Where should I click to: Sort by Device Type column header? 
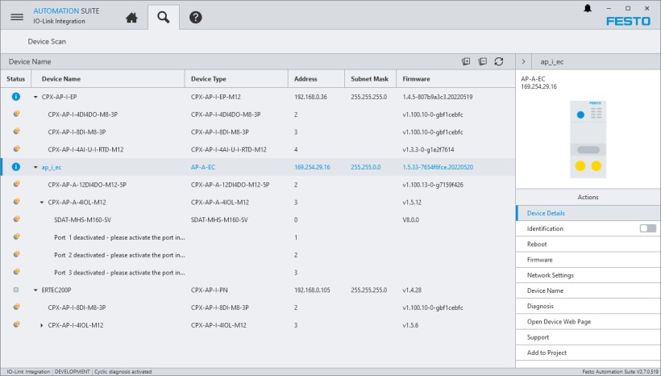click(x=236, y=79)
